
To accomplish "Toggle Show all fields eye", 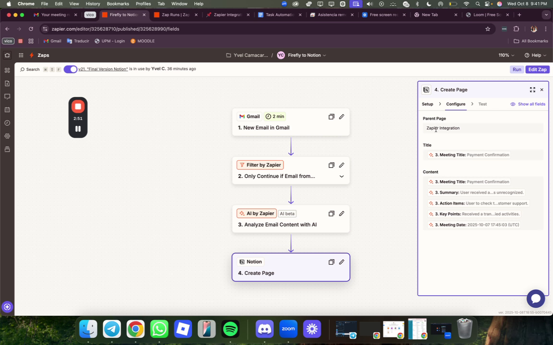I will click(528, 104).
